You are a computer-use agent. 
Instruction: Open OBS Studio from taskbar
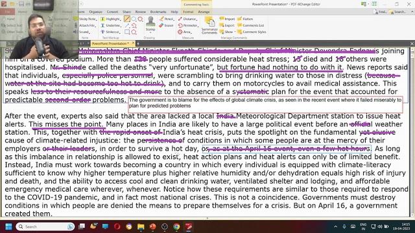click(x=165, y=227)
